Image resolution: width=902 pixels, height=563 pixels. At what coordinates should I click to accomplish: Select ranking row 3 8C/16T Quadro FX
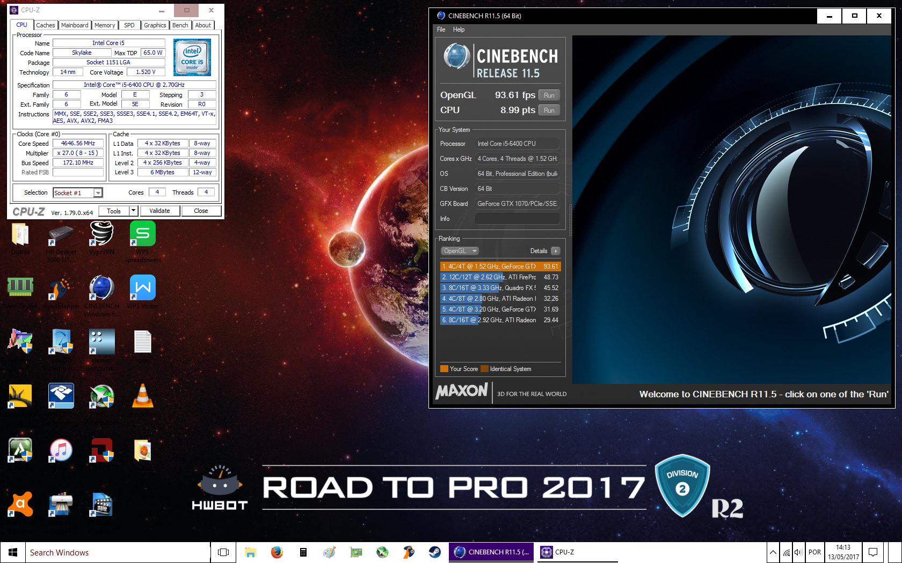[x=500, y=288]
